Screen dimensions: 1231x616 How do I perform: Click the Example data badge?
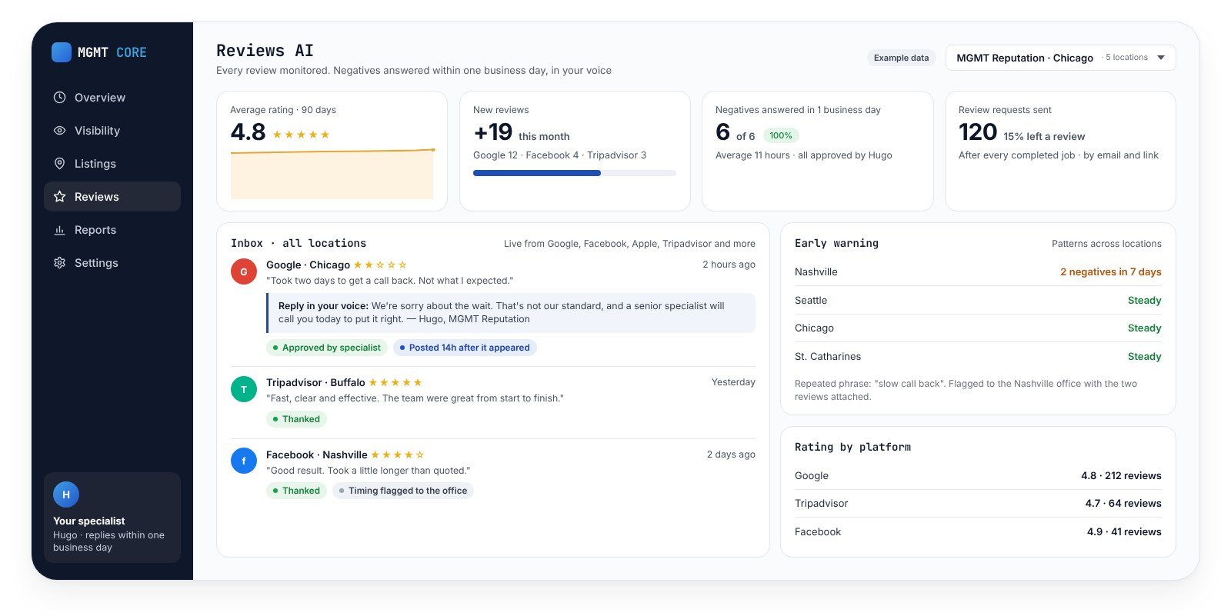tap(901, 58)
